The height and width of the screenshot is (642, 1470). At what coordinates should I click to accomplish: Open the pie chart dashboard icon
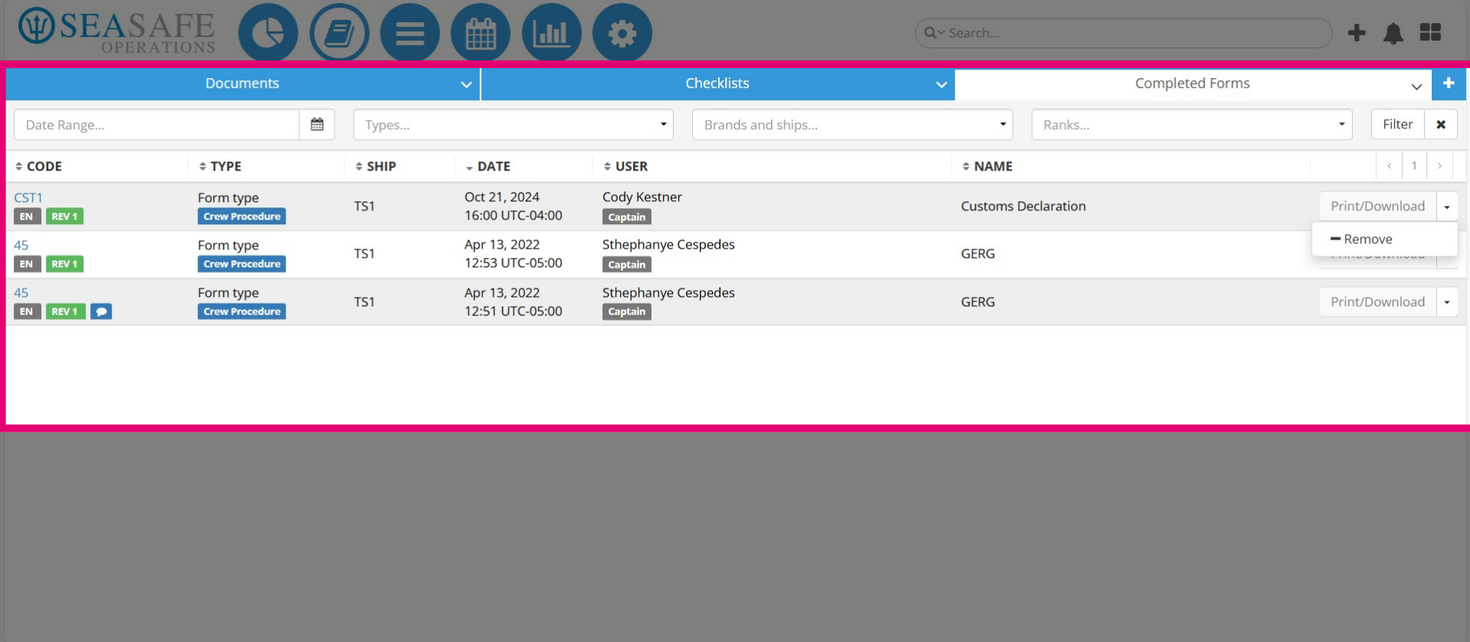tap(268, 33)
